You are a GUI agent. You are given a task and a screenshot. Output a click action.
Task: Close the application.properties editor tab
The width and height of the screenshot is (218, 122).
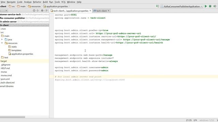tap(90, 11)
